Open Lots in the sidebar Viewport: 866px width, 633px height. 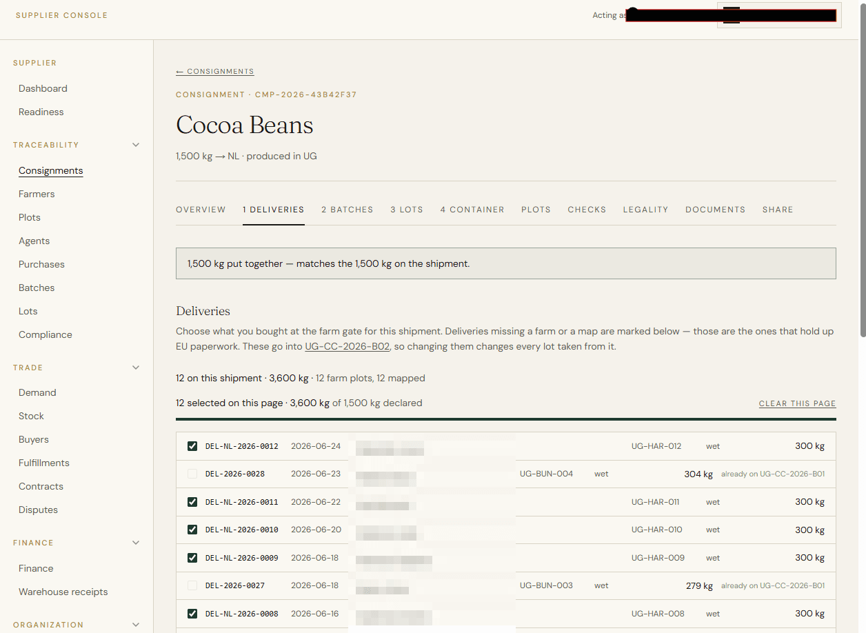pos(28,311)
